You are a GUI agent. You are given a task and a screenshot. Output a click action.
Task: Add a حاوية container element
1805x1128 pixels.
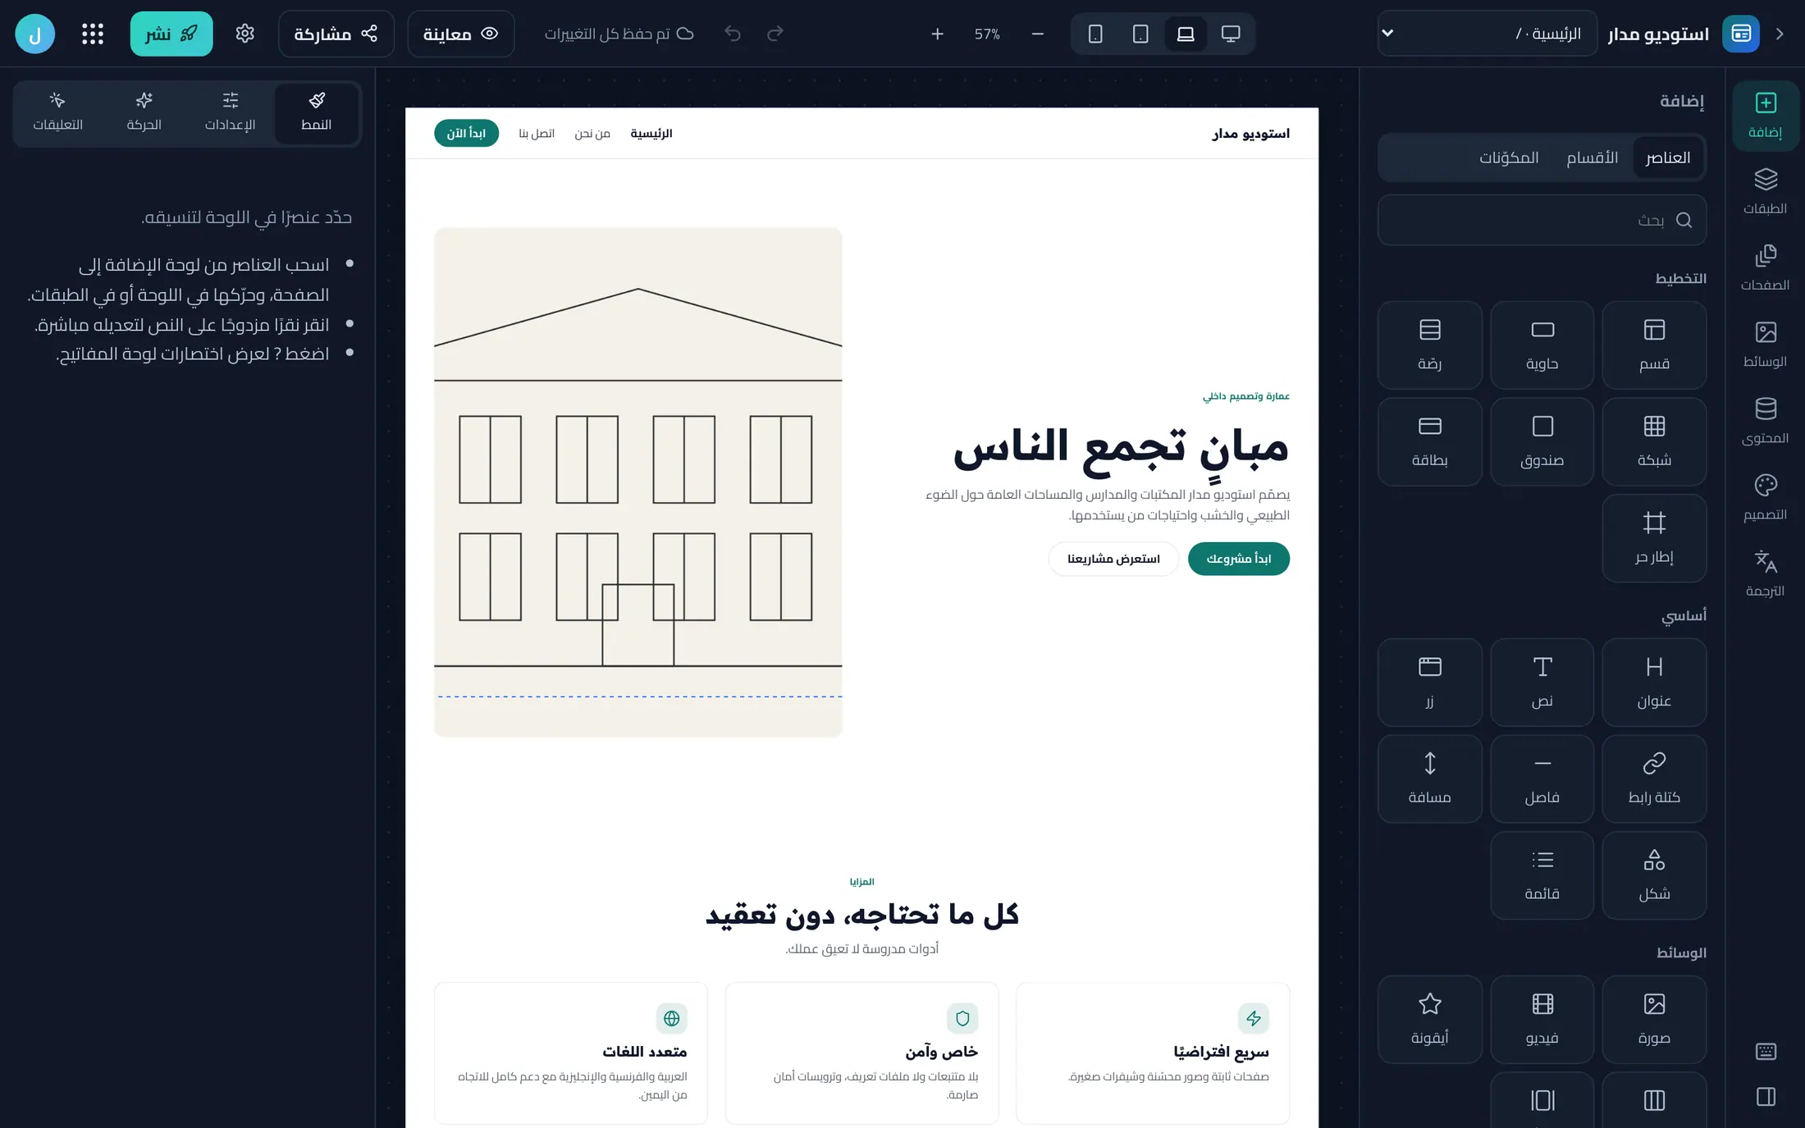pos(1542,345)
